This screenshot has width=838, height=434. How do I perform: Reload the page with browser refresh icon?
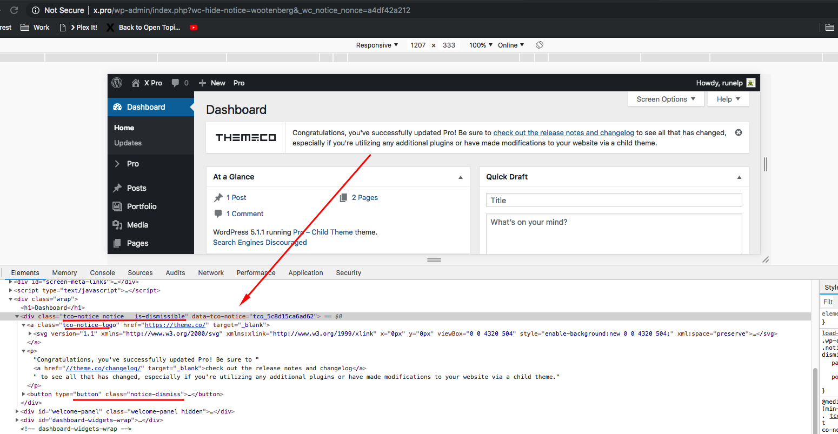[x=14, y=10]
